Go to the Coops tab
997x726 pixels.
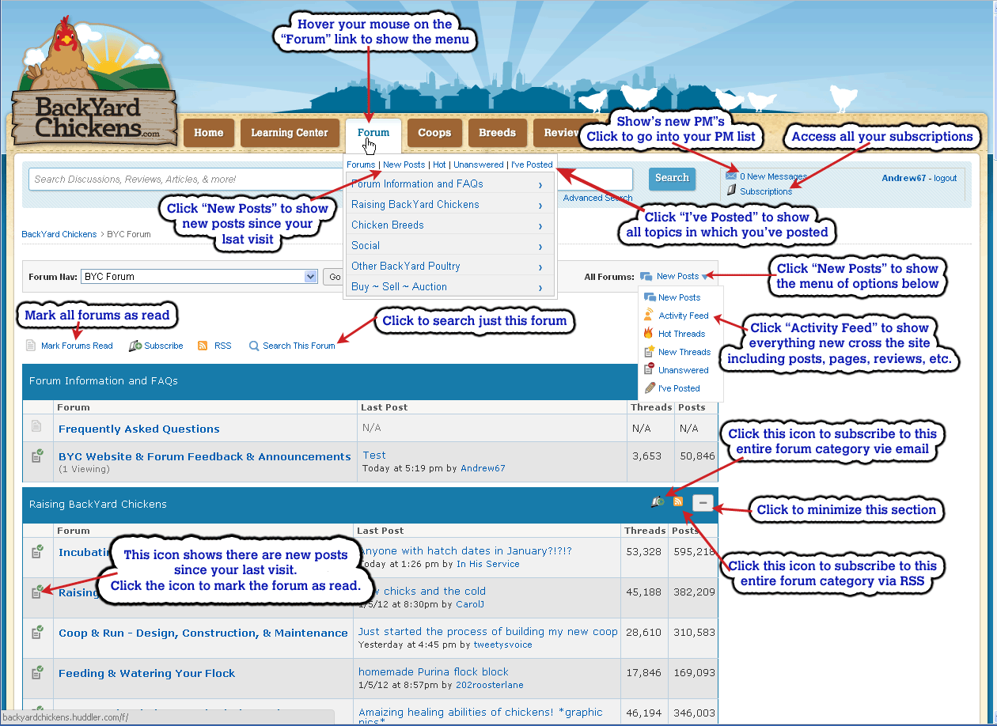click(434, 133)
